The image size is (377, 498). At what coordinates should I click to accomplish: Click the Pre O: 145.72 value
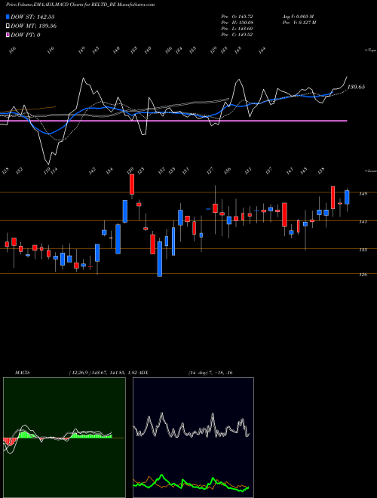(237, 16)
